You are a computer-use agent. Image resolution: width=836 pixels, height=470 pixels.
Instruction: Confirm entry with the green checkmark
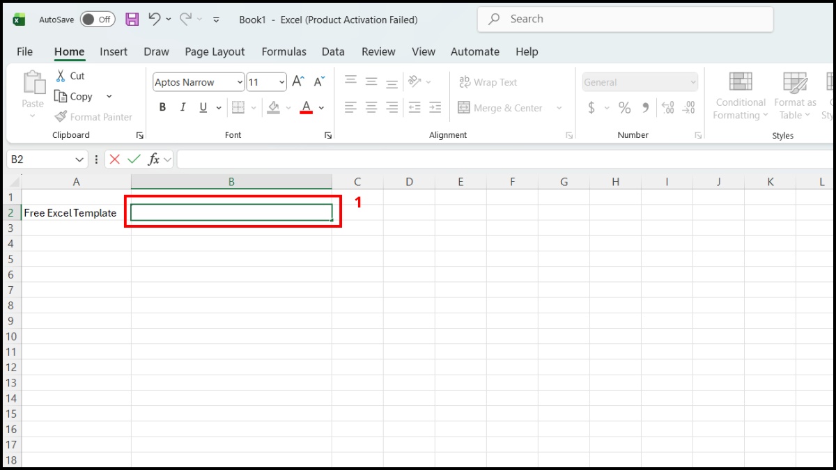coord(134,159)
